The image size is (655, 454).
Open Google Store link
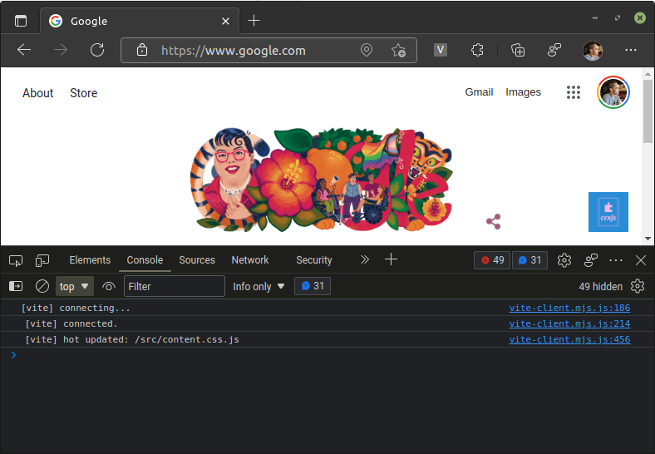84,93
